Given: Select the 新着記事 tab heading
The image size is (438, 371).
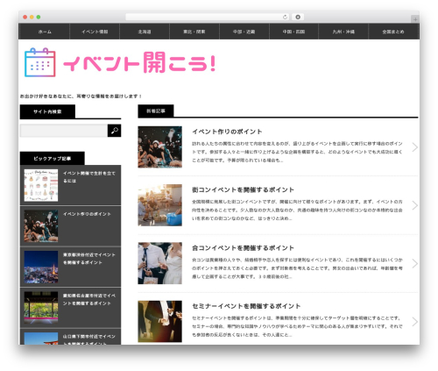Looking at the screenshot, I should click(156, 111).
